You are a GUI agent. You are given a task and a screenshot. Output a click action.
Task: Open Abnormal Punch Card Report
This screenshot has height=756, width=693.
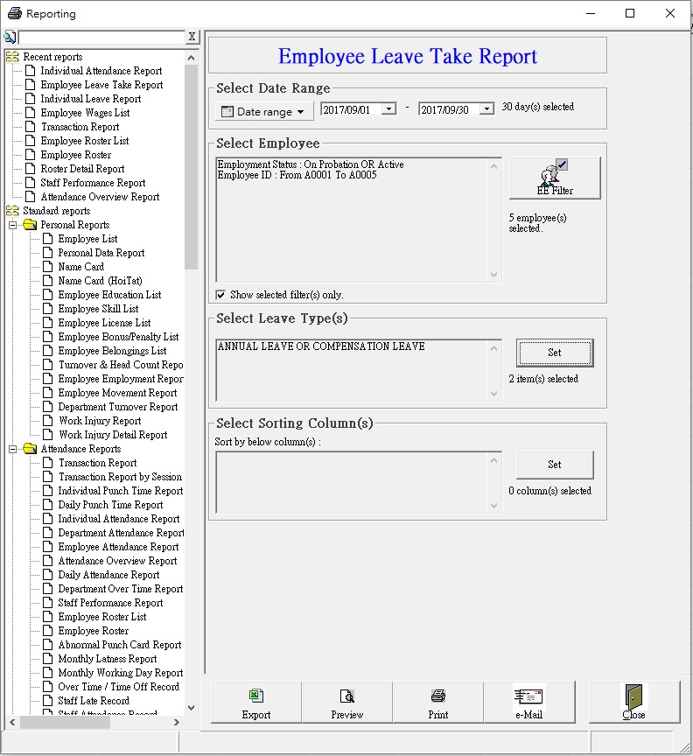click(x=120, y=645)
